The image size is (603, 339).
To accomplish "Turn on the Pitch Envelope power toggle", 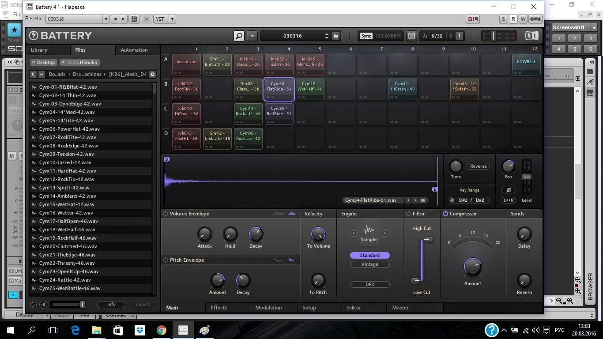I will [166, 260].
